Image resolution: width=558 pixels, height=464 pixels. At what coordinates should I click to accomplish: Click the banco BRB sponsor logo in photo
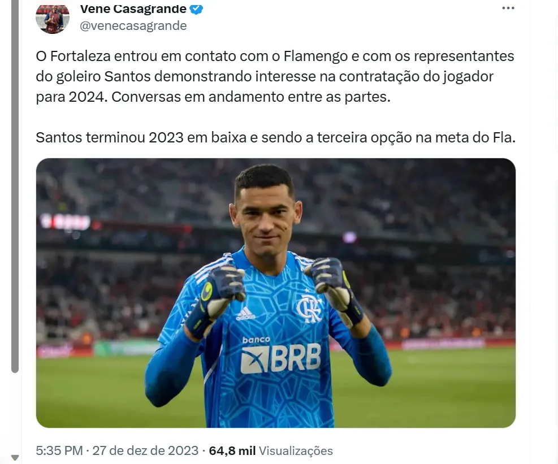[280, 355]
